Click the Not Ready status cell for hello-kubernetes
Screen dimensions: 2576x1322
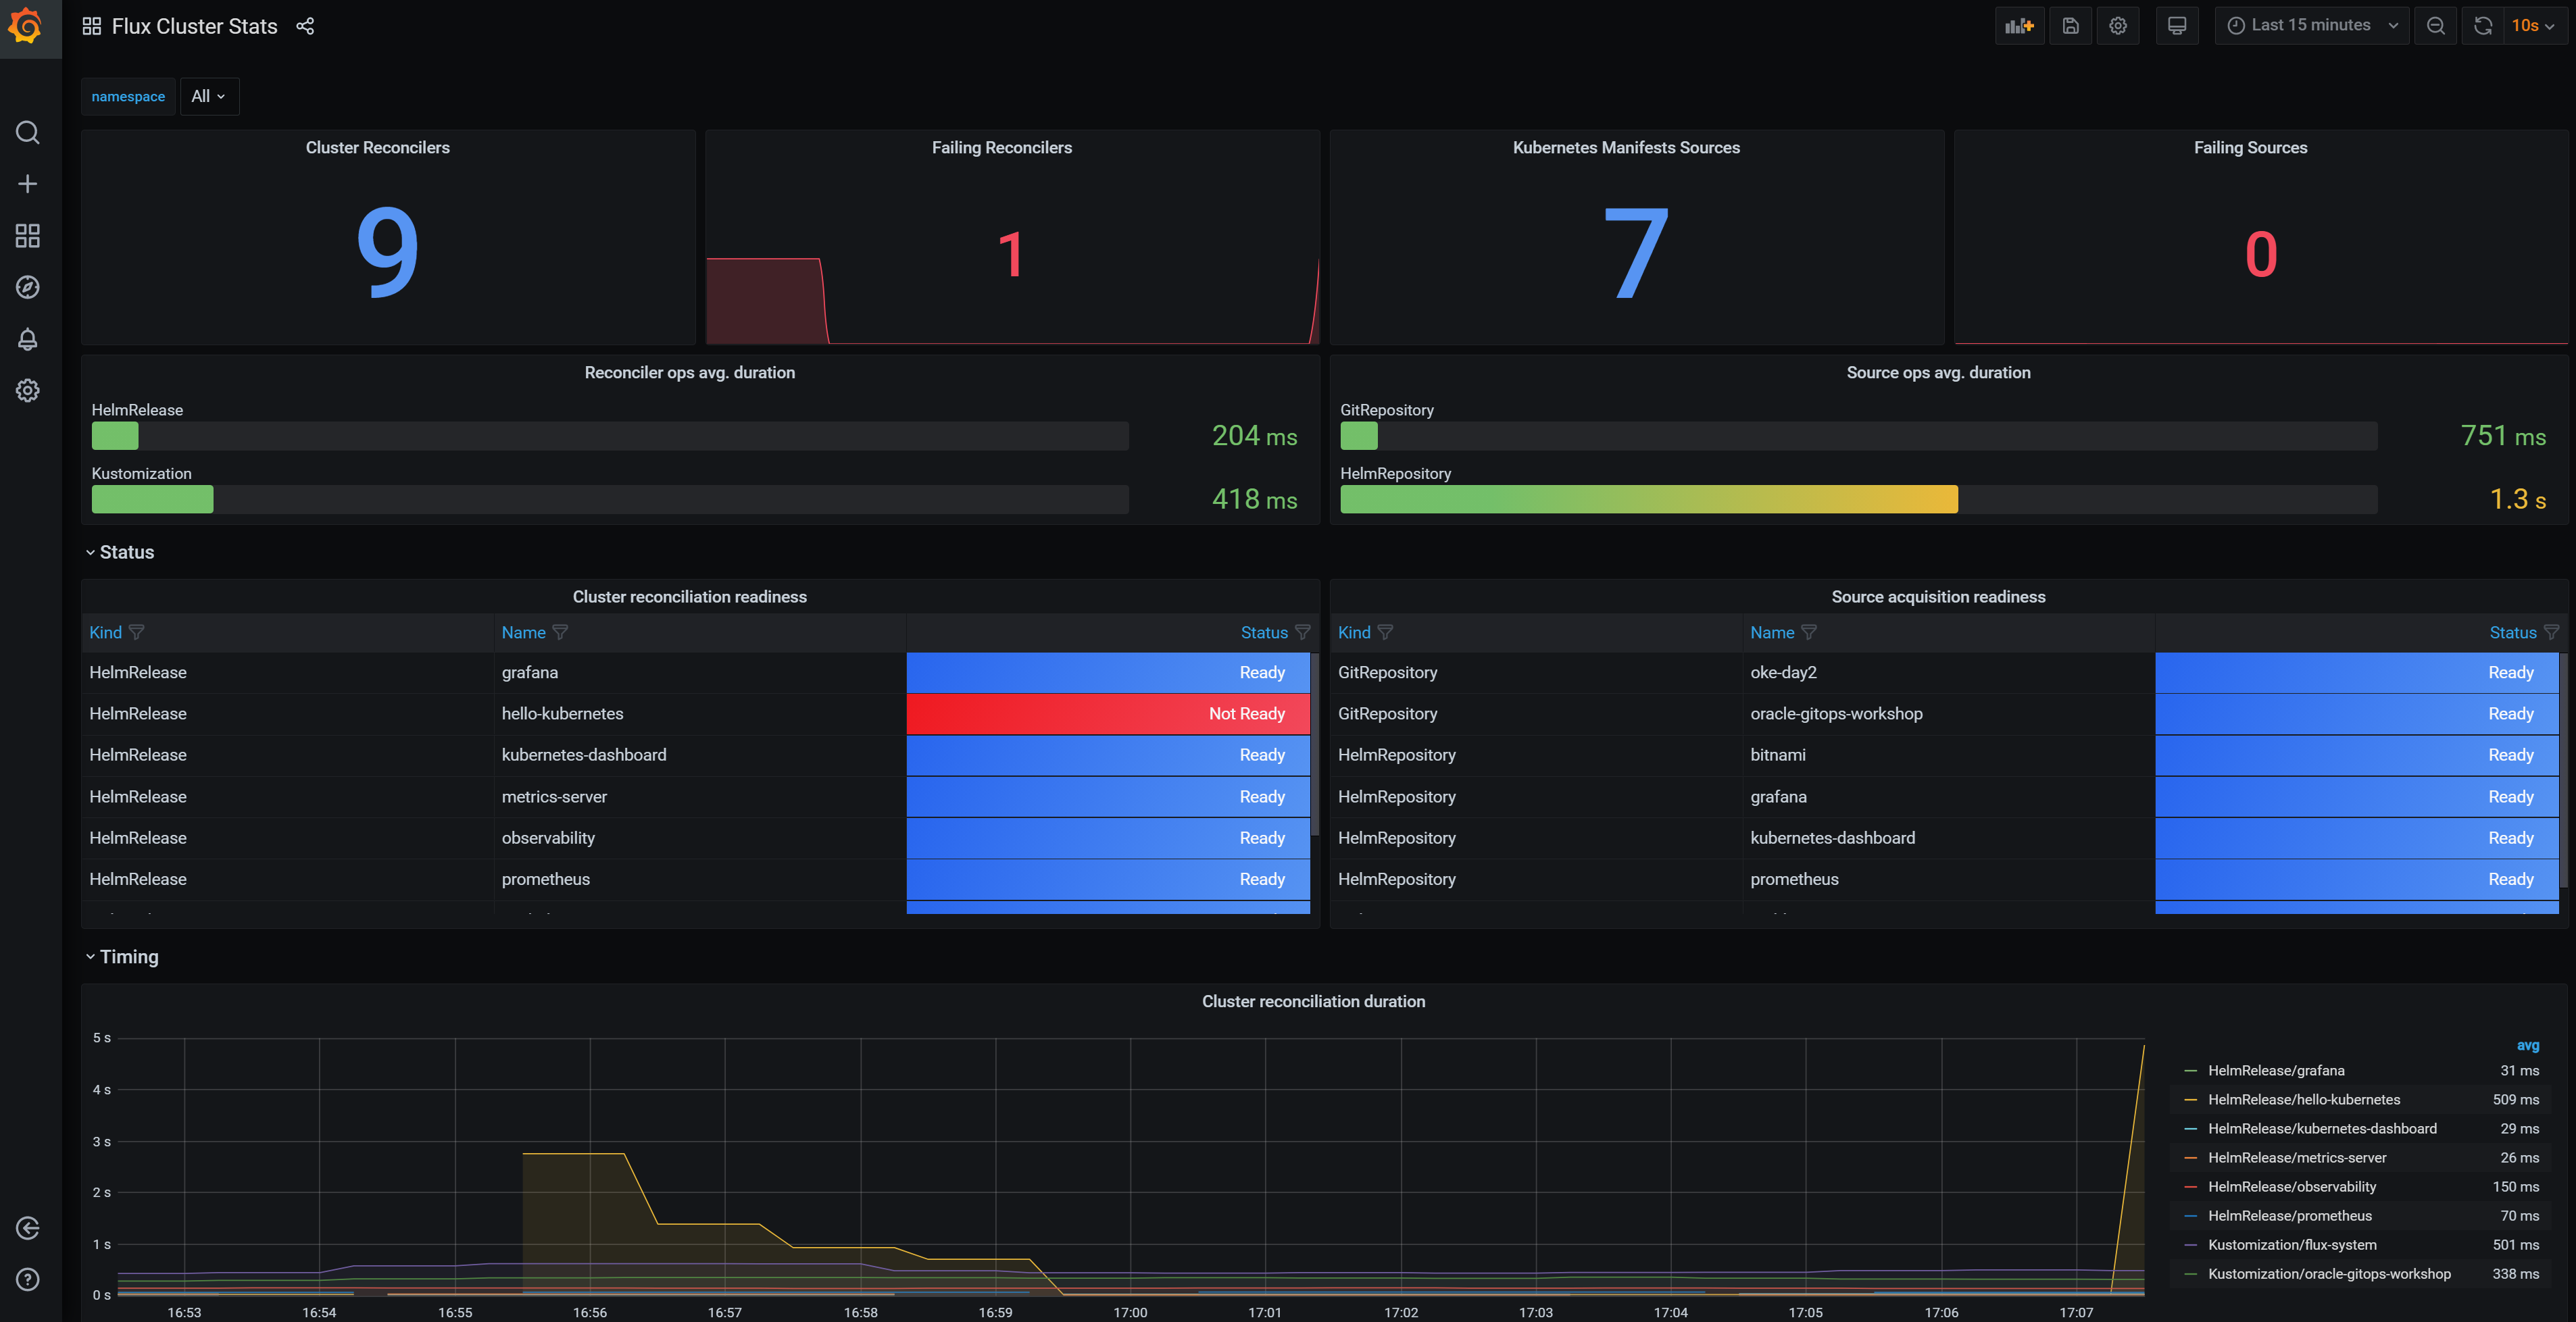coord(1108,713)
